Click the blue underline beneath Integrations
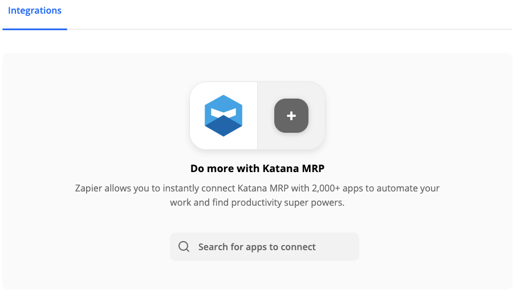The width and height of the screenshot is (520, 302). coord(35,29)
